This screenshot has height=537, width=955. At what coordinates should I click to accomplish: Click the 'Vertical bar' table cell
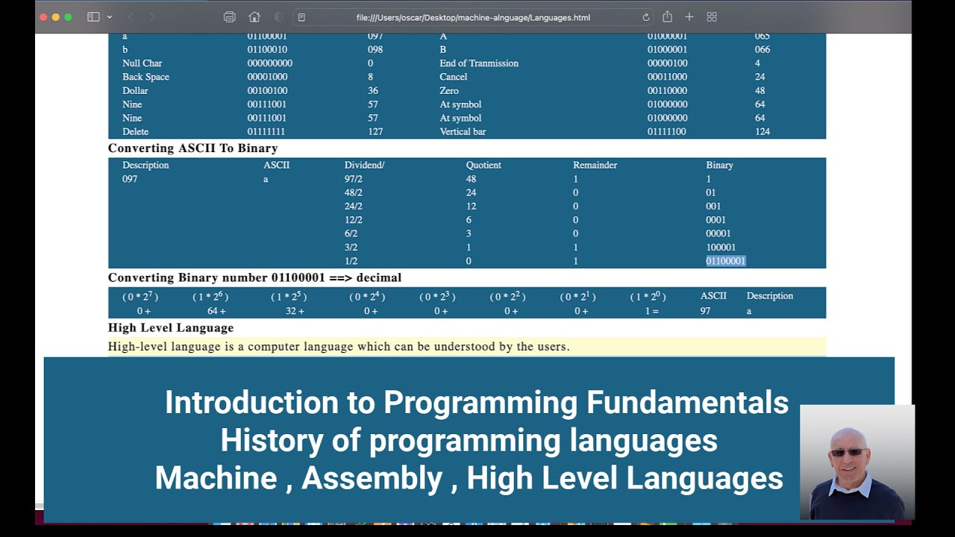[463, 131]
